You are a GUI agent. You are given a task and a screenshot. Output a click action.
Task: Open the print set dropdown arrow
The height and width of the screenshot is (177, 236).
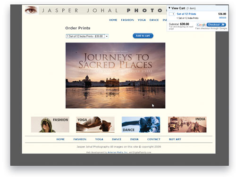pos(107,36)
